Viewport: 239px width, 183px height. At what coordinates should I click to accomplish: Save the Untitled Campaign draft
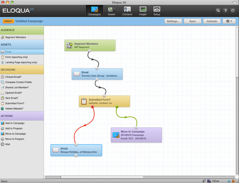[x=192, y=21]
